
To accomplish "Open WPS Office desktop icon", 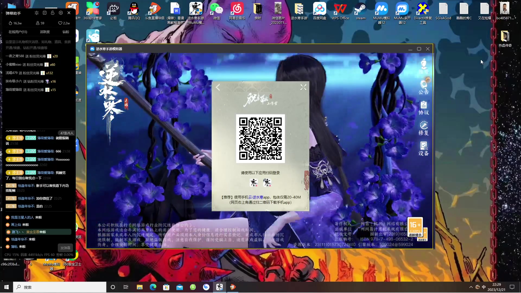I will coord(340,11).
